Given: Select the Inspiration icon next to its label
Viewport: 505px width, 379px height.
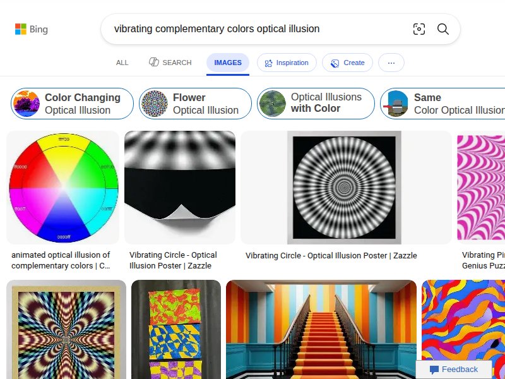Looking at the screenshot, I should tap(270, 63).
